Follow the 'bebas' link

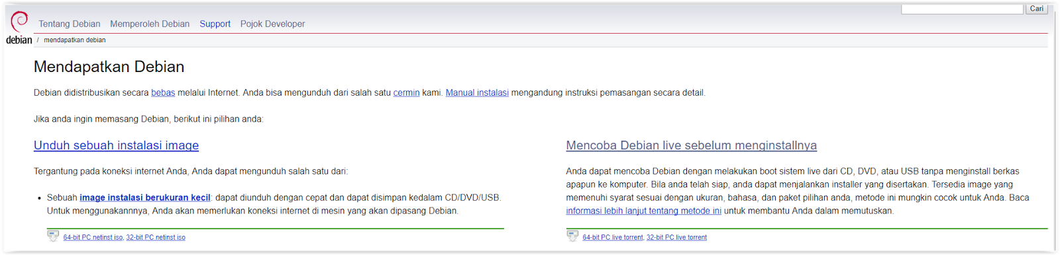click(163, 92)
